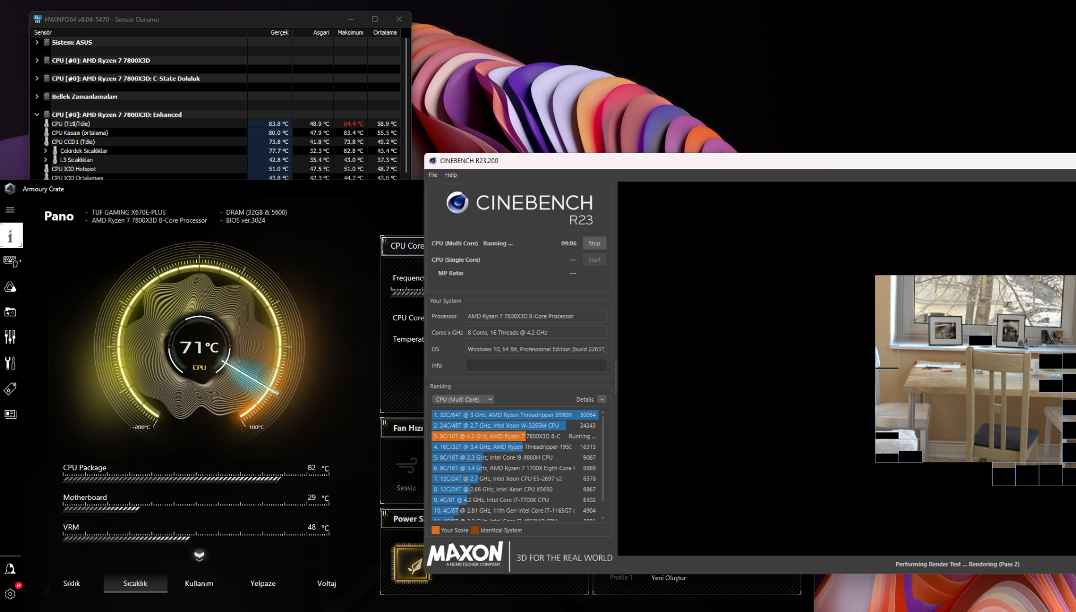Expand the Sistem: ASUS sensor group
The image size is (1076, 612).
pyautogui.click(x=37, y=42)
